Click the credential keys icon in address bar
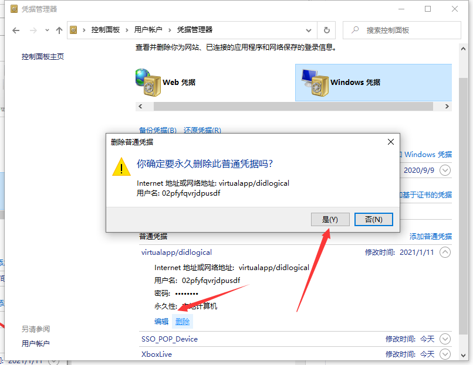The image size is (473, 365). click(x=75, y=30)
